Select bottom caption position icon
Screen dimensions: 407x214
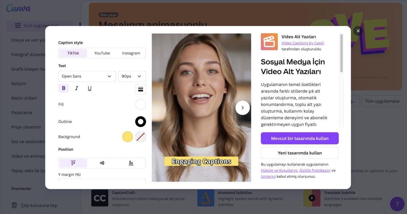point(131,163)
